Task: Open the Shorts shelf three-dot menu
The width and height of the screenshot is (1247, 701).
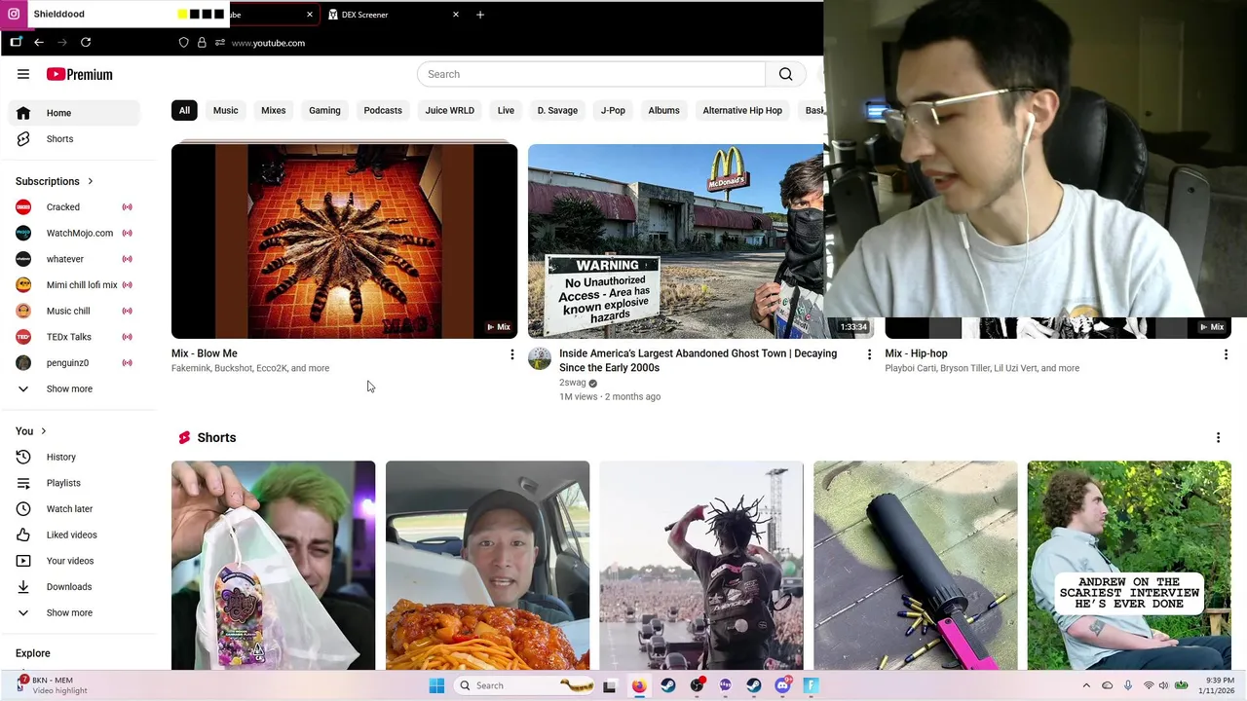Action: 1218,438
